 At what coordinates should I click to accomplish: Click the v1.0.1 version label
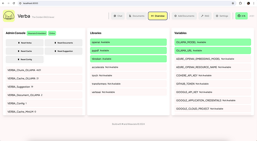(252, 16)
